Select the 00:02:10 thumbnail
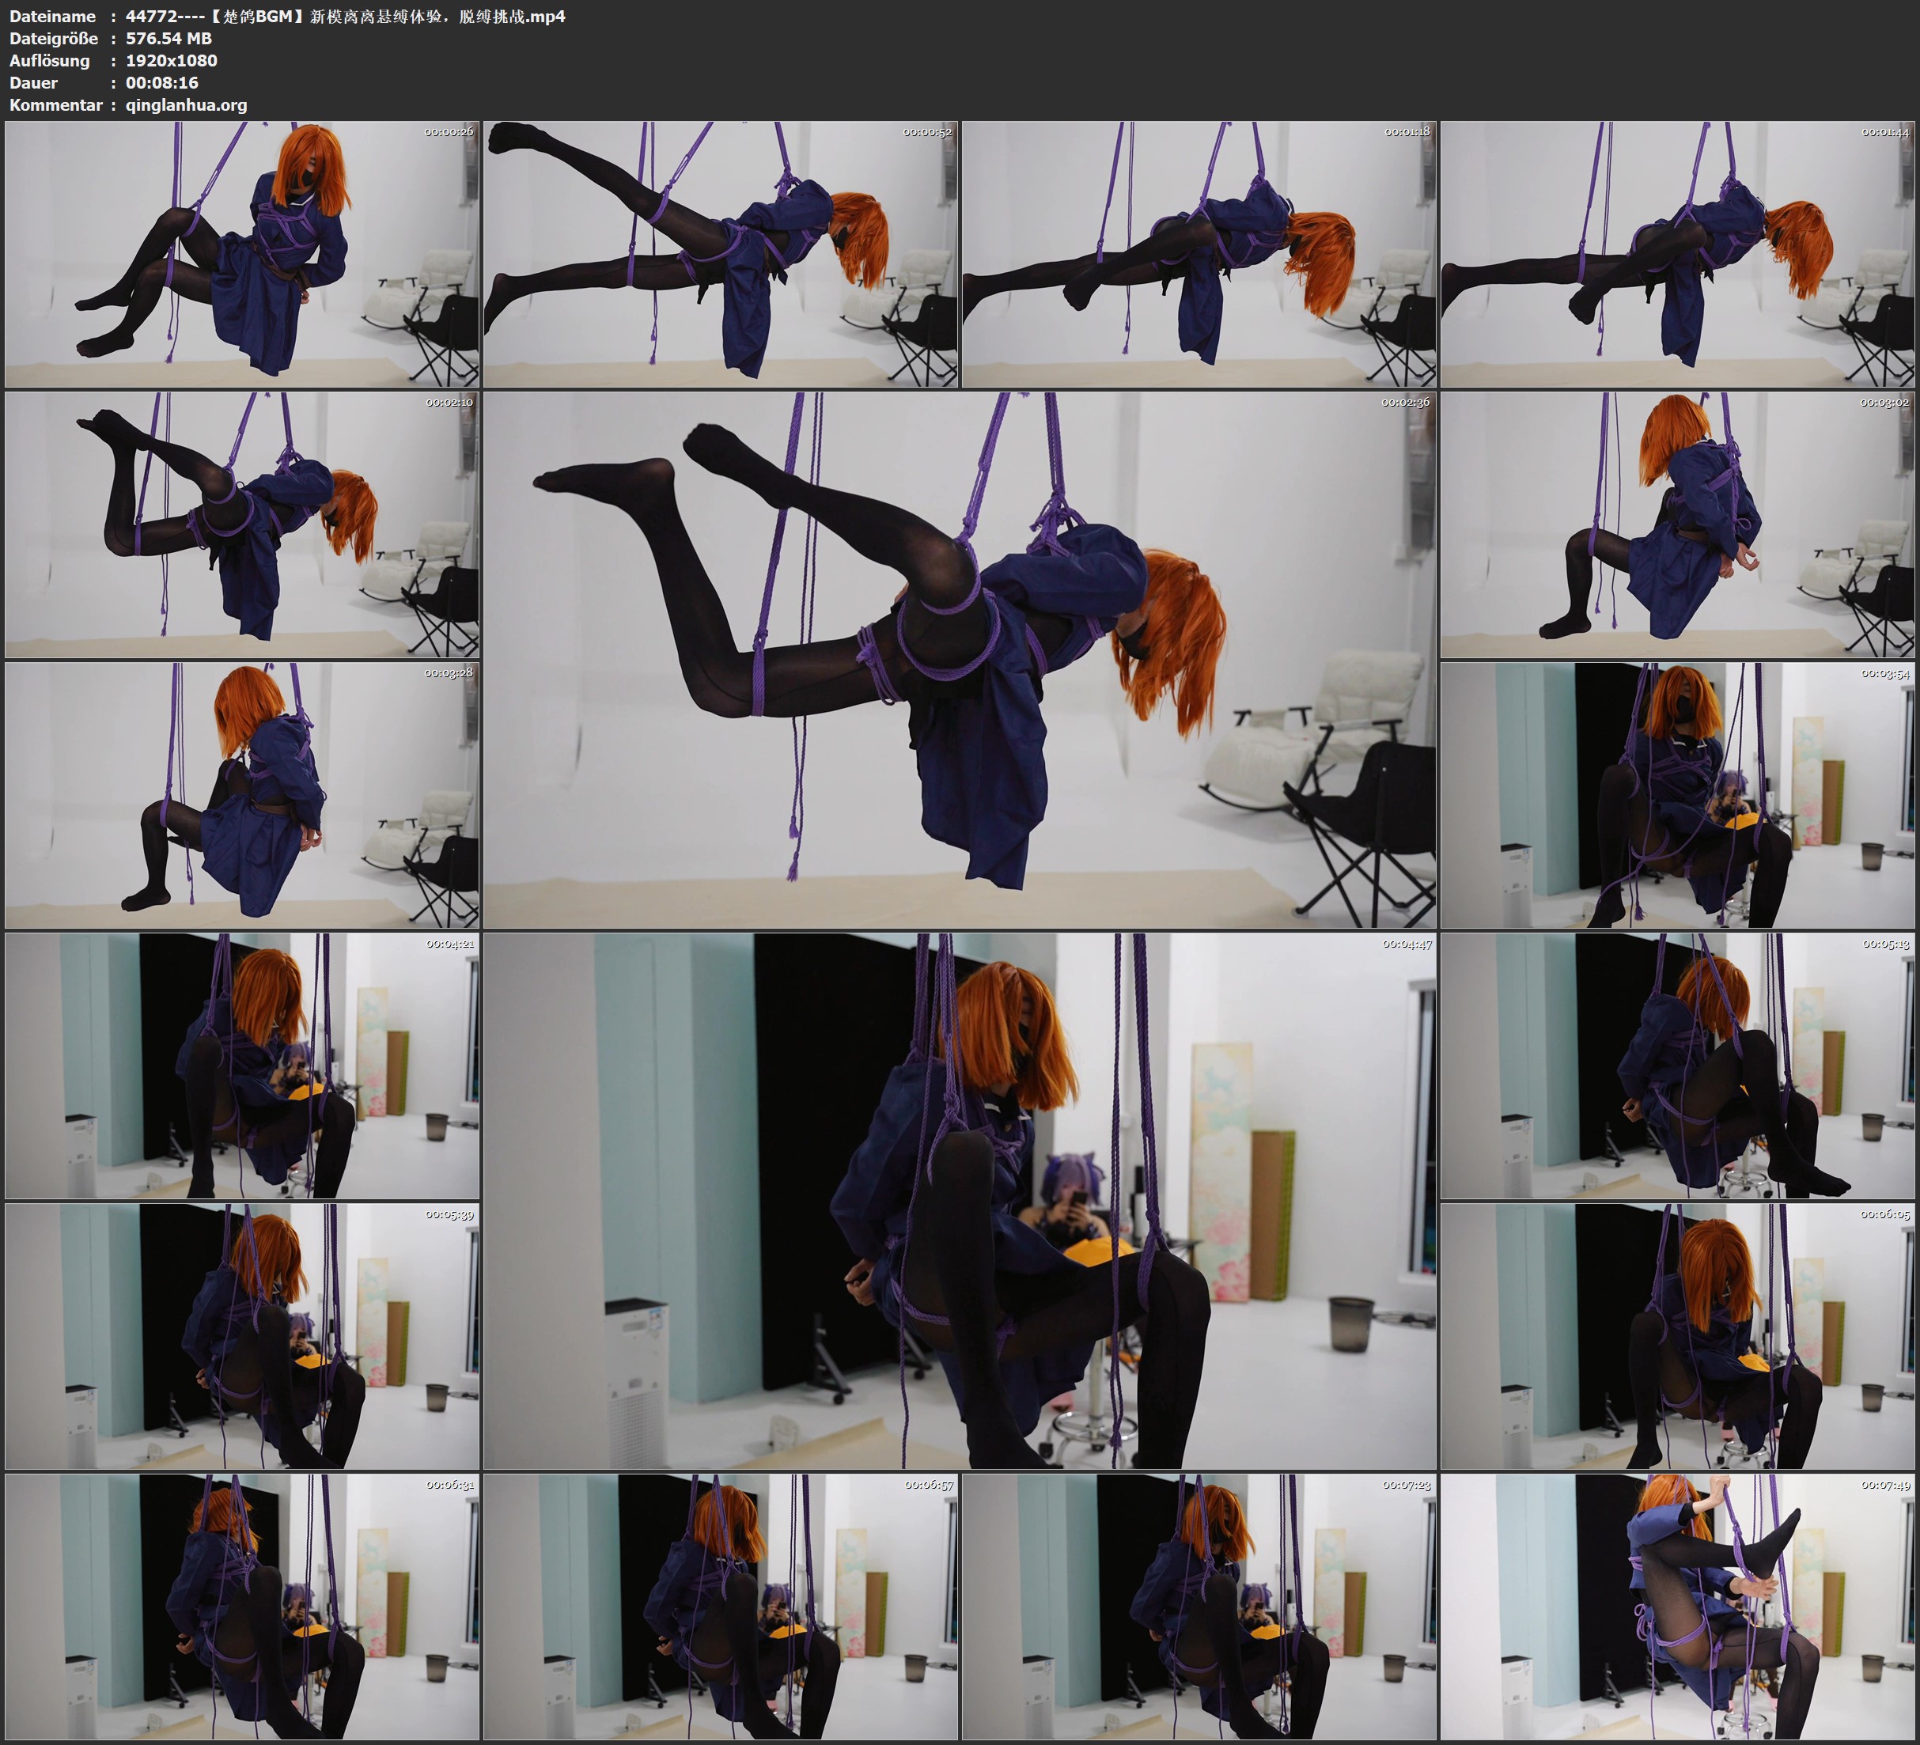Screen dimensions: 1920x1745 coord(242,524)
